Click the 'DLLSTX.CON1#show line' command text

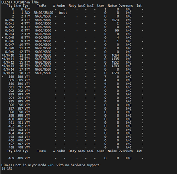[x=20, y=2]
